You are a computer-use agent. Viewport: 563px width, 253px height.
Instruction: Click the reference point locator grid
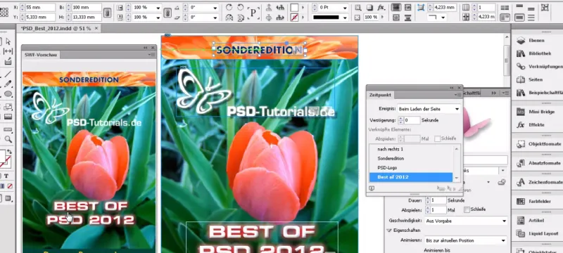4,12
